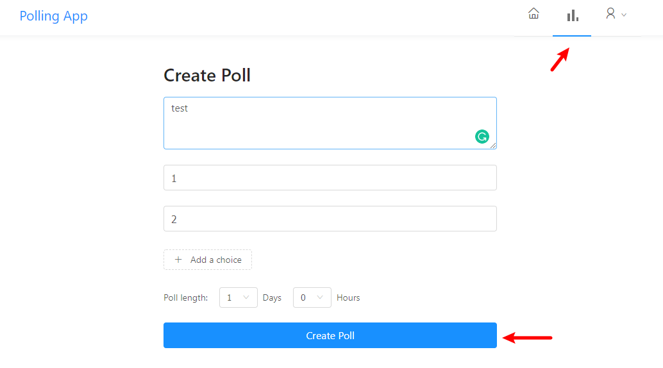The height and width of the screenshot is (368, 663).
Task: Click the Add a choice button
Action: (208, 260)
